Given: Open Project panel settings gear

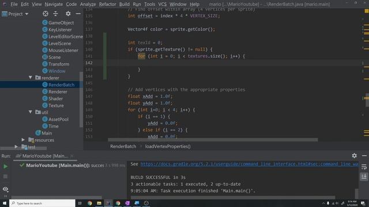Looking at the screenshot, I should 68,14.
